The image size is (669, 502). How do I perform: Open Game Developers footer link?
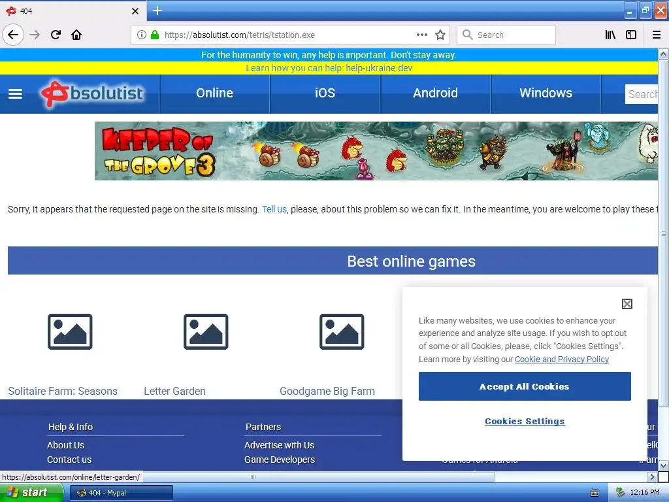click(x=280, y=460)
